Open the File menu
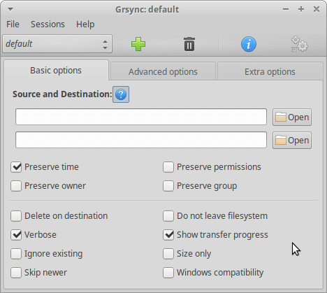This screenshot has height=293, width=327. tap(13, 24)
